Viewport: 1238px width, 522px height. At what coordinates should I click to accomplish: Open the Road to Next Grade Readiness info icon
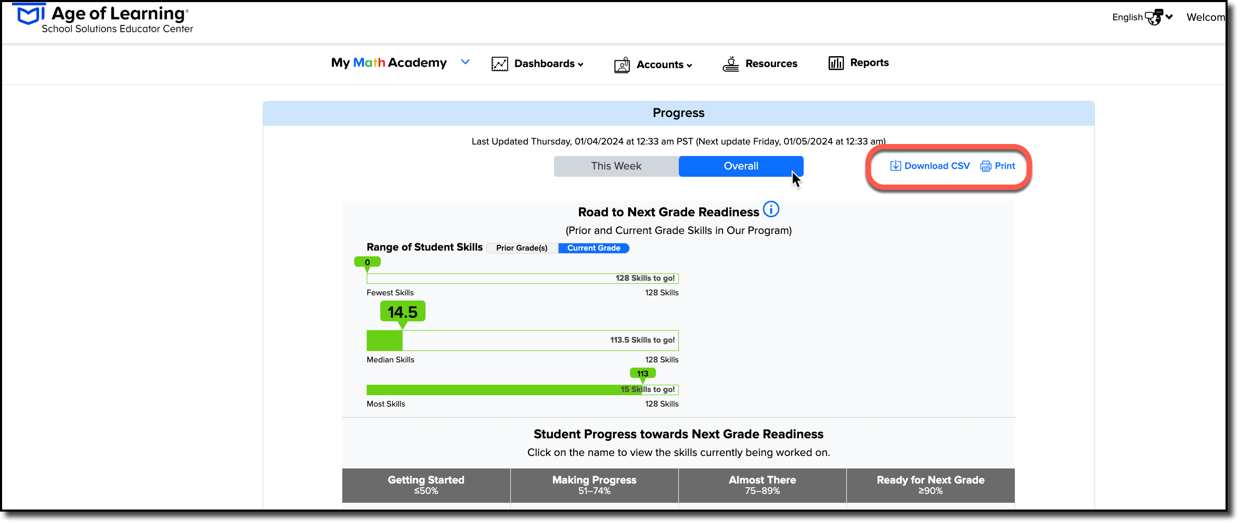[x=771, y=209]
